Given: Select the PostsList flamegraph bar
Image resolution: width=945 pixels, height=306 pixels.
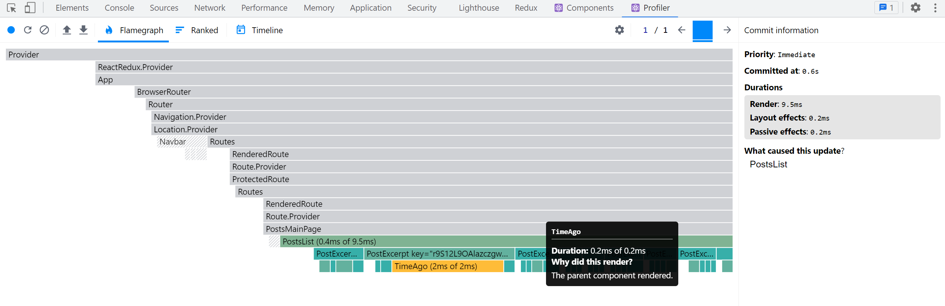Looking at the screenshot, I should [406, 241].
